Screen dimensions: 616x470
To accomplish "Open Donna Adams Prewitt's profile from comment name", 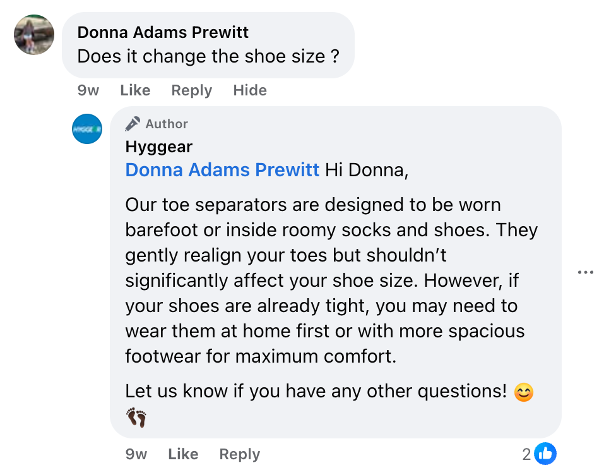I will (163, 32).
